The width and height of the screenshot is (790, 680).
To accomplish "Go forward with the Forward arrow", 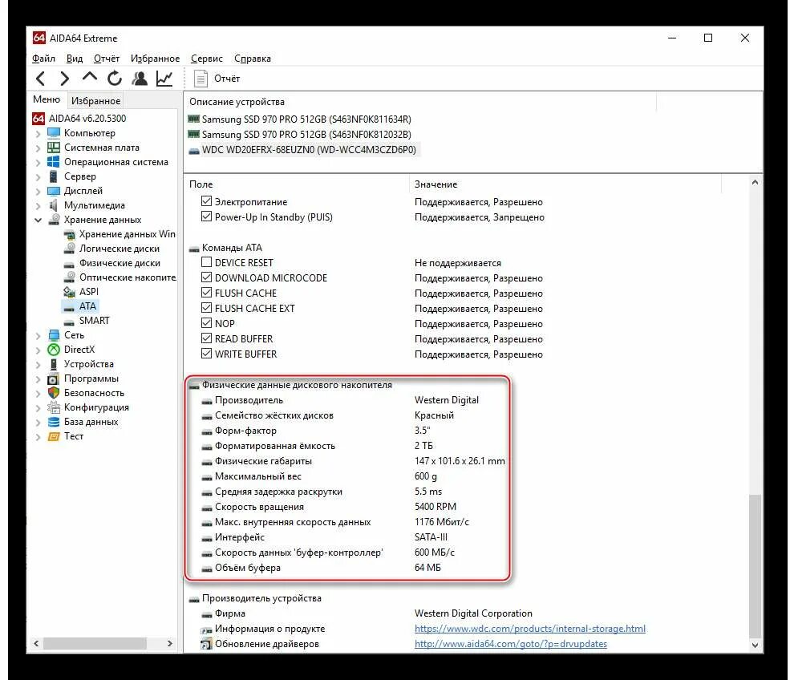I will [x=64, y=79].
